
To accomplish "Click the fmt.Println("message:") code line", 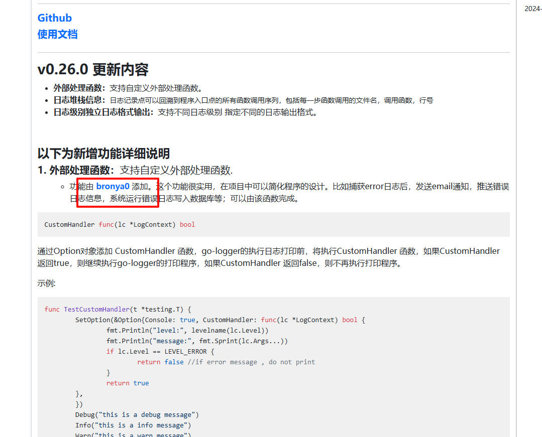I will [197, 341].
